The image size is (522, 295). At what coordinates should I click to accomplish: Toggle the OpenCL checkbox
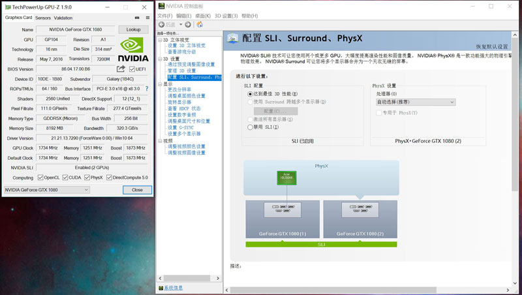point(40,178)
